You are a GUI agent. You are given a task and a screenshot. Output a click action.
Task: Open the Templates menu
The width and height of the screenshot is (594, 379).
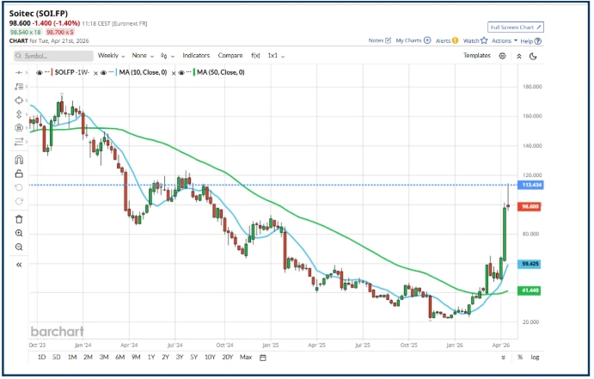tap(476, 56)
